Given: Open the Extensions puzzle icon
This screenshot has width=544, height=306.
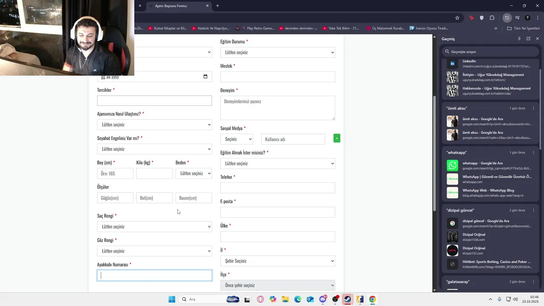Looking at the screenshot, I should pos(492,18).
